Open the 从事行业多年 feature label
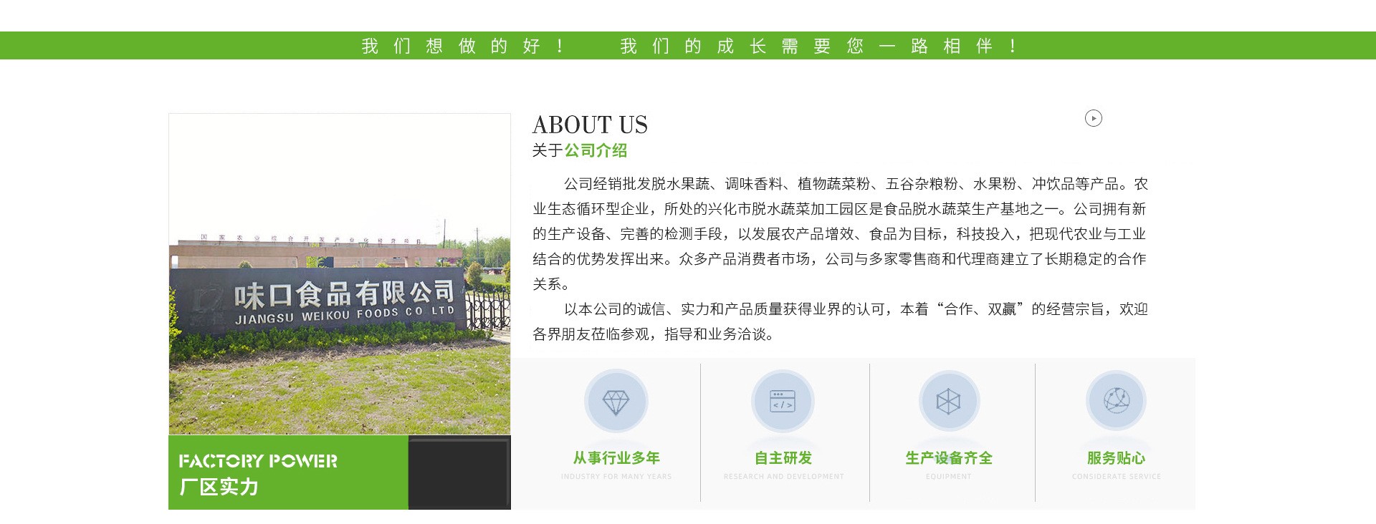 pyautogui.click(x=616, y=458)
